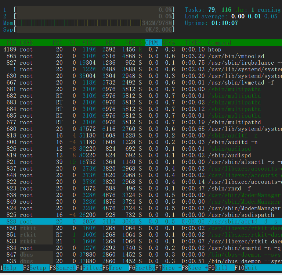
Task: Select audispd thread row PID 826
Action: [x=141, y=149]
